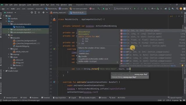Open the Android project view dropdown
The image size is (186, 105).
(10, 13)
